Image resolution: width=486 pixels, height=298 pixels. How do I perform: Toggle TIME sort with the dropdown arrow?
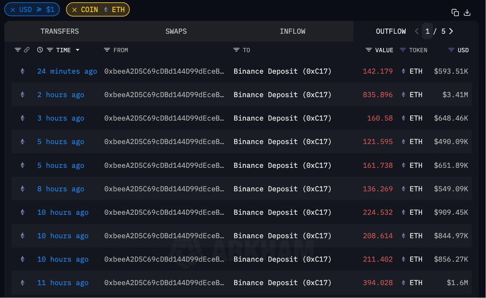77,50
